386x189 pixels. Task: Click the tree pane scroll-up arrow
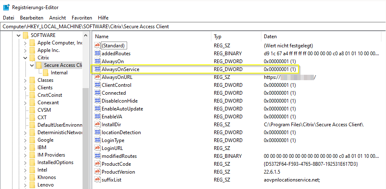coord(85,35)
